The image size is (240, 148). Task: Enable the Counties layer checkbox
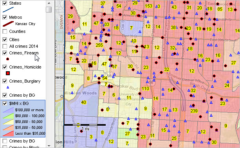[5, 31]
